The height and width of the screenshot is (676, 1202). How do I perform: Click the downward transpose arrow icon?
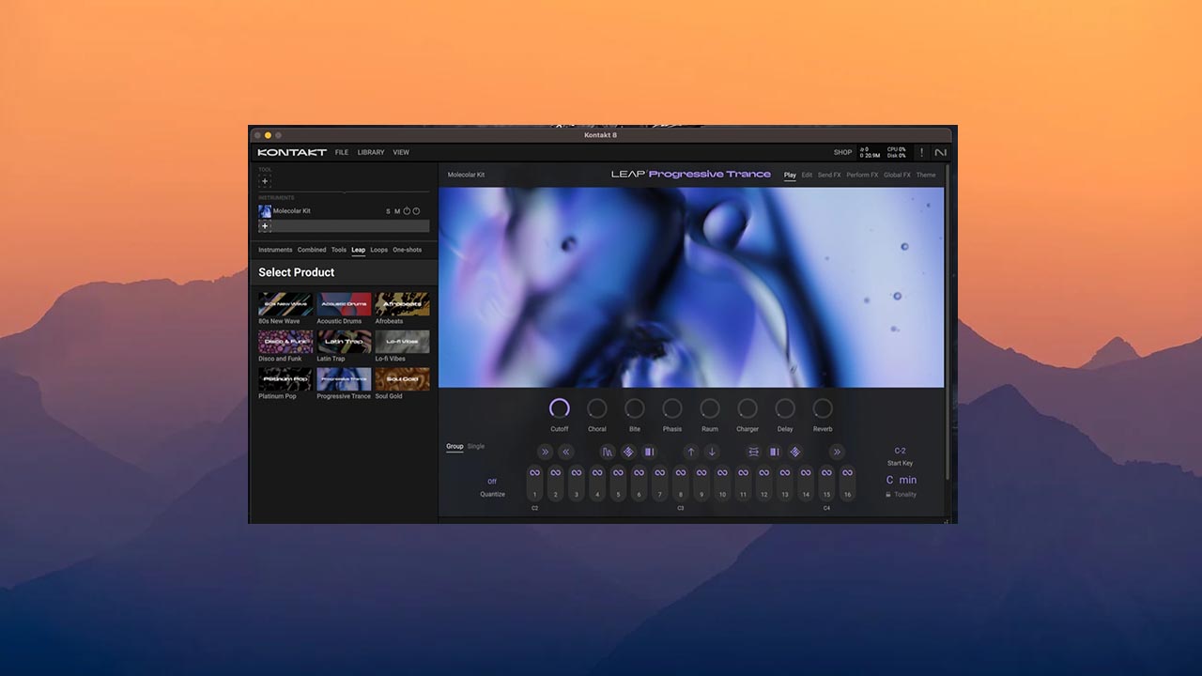pyautogui.click(x=712, y=452)
